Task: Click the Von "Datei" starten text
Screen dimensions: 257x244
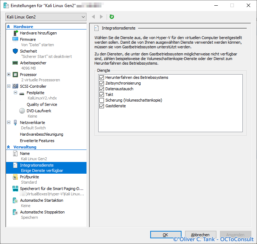Action: [x=37, y=45]
